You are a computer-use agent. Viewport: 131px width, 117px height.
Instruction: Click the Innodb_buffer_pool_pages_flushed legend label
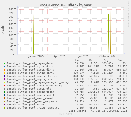(x=32, y=76)
